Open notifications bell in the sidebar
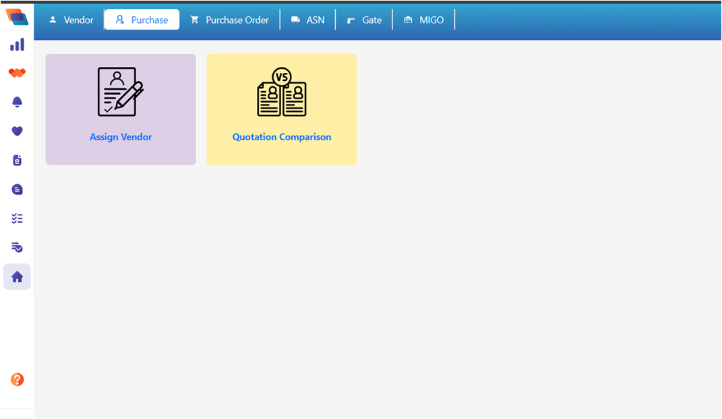Image resolution: width=722 pixels, height=419 pixels. tap(17, 102)
